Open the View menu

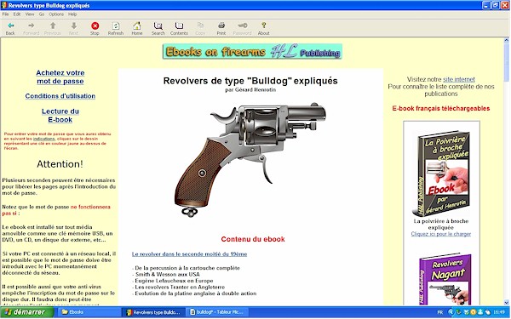coord(30,14)
